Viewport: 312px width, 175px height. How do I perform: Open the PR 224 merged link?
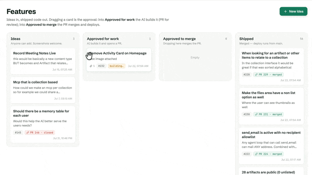[268, 154]
